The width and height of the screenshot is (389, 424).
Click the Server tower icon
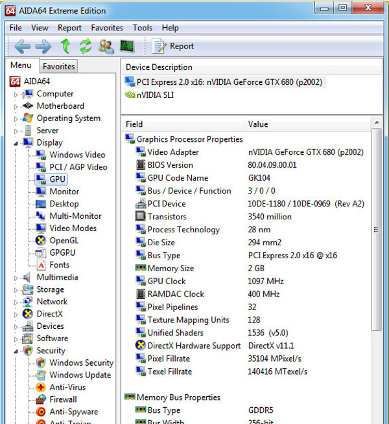pyautogui.click(x=28, y=130)
